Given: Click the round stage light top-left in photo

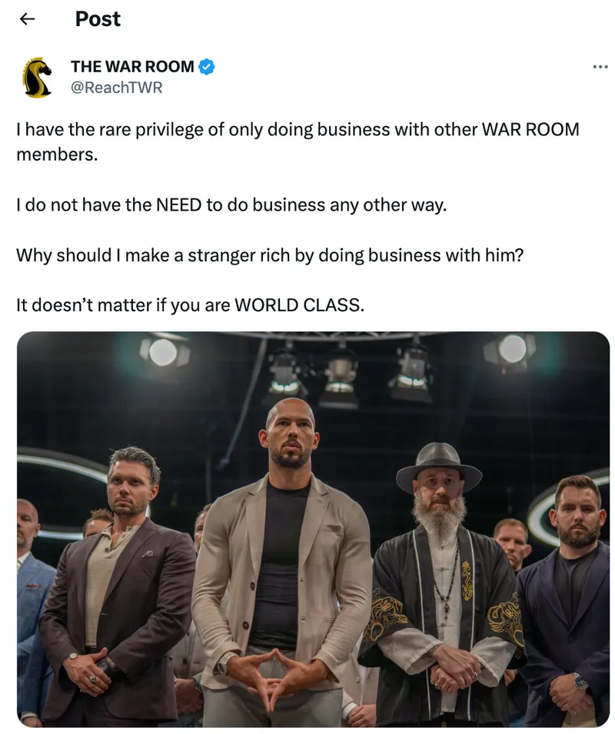Looking at the screenshot, I should coord(163,352).
